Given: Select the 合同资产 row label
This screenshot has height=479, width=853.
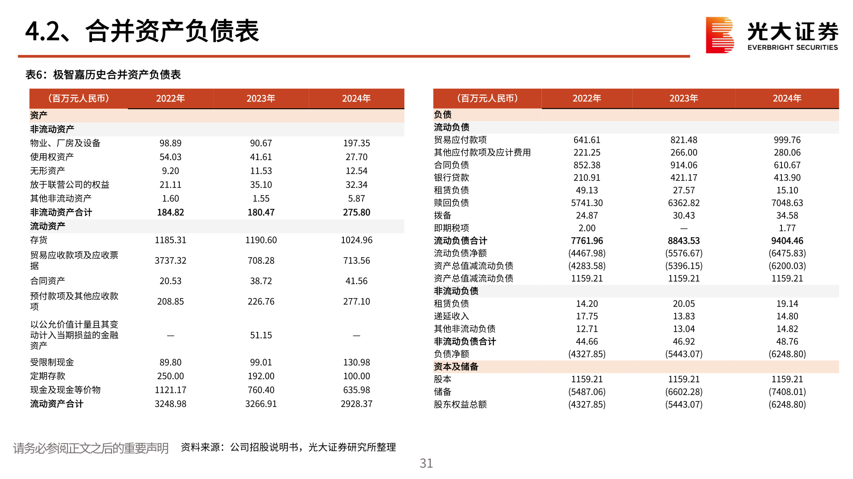Looking at the screenshot, I should tap(48, 281).
